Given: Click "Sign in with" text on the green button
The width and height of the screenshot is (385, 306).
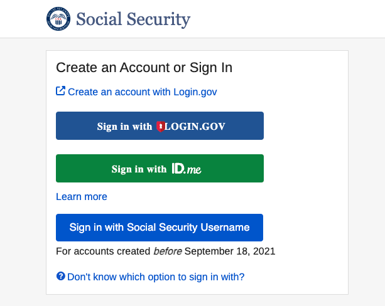Looking at the screenshot, I should 139,169.
